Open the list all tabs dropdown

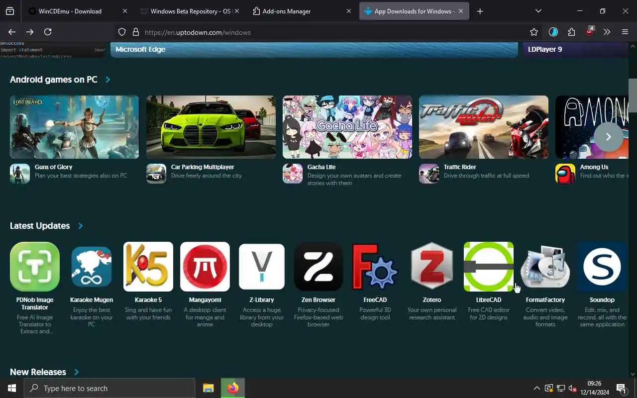click(x=538, y=11)
